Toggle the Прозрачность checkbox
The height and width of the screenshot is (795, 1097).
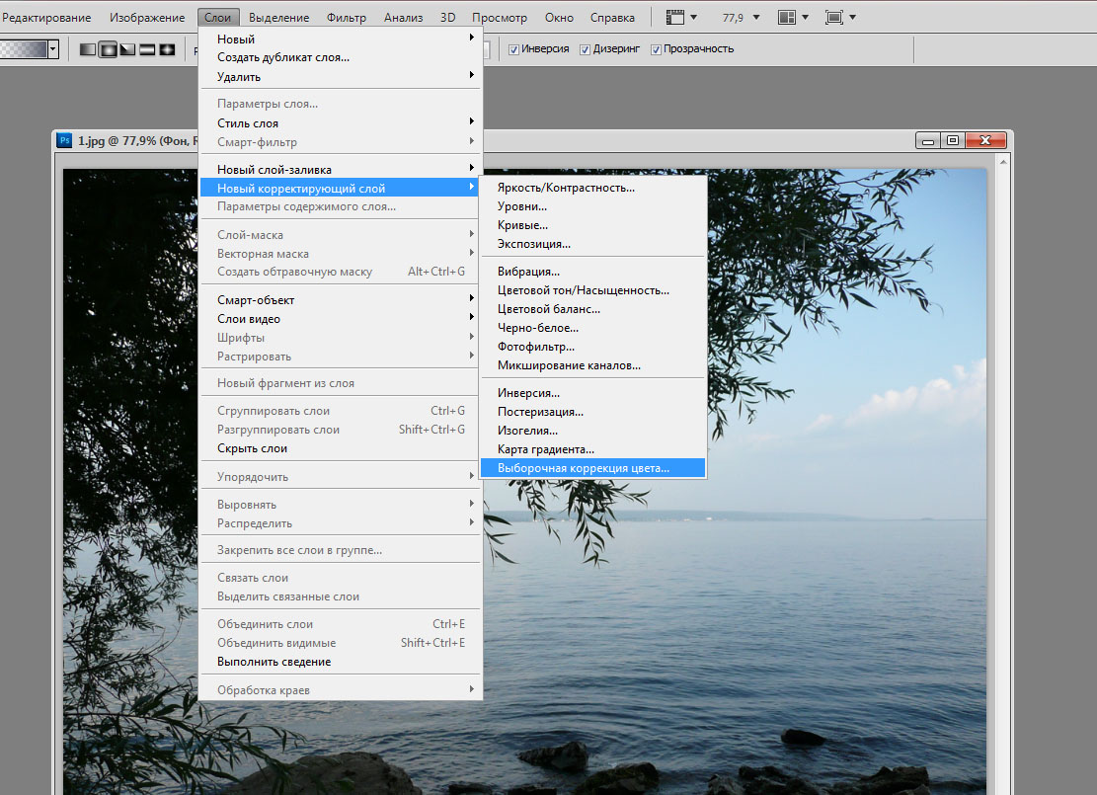coord(656,49)
